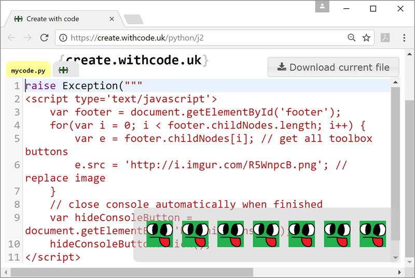Click the first green face toolbox button

tap(160, 234)
